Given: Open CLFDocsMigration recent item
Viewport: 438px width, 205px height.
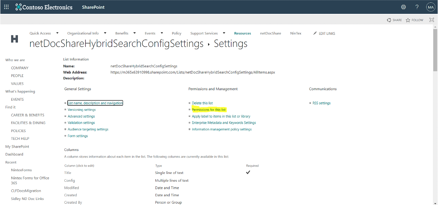Looking at the screenshot, I should coord(26,191).
